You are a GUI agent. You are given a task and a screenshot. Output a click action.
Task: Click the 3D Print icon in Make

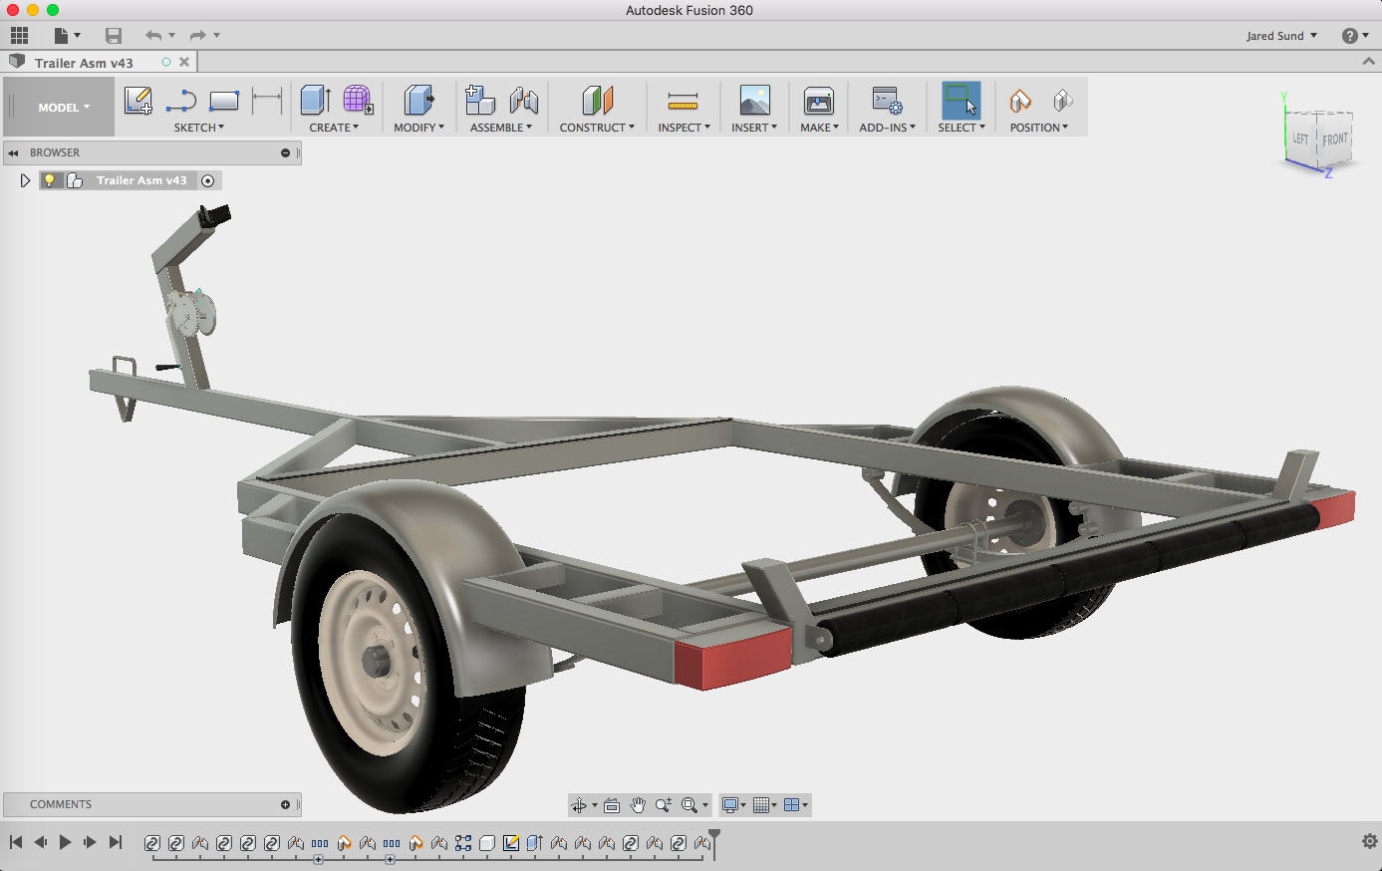(x=818, y=101)
